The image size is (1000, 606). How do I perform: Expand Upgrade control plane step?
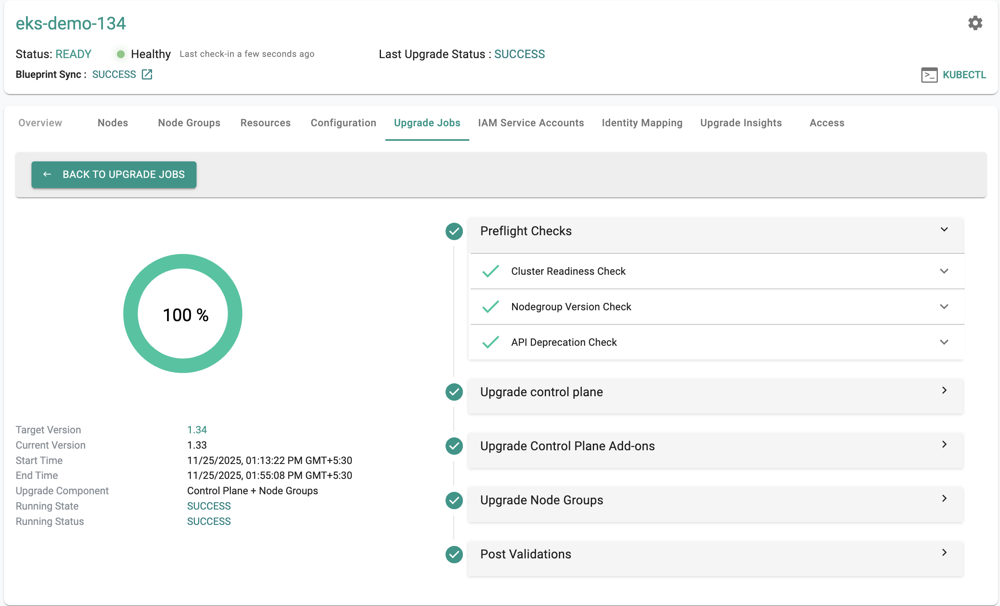[944, 390]
